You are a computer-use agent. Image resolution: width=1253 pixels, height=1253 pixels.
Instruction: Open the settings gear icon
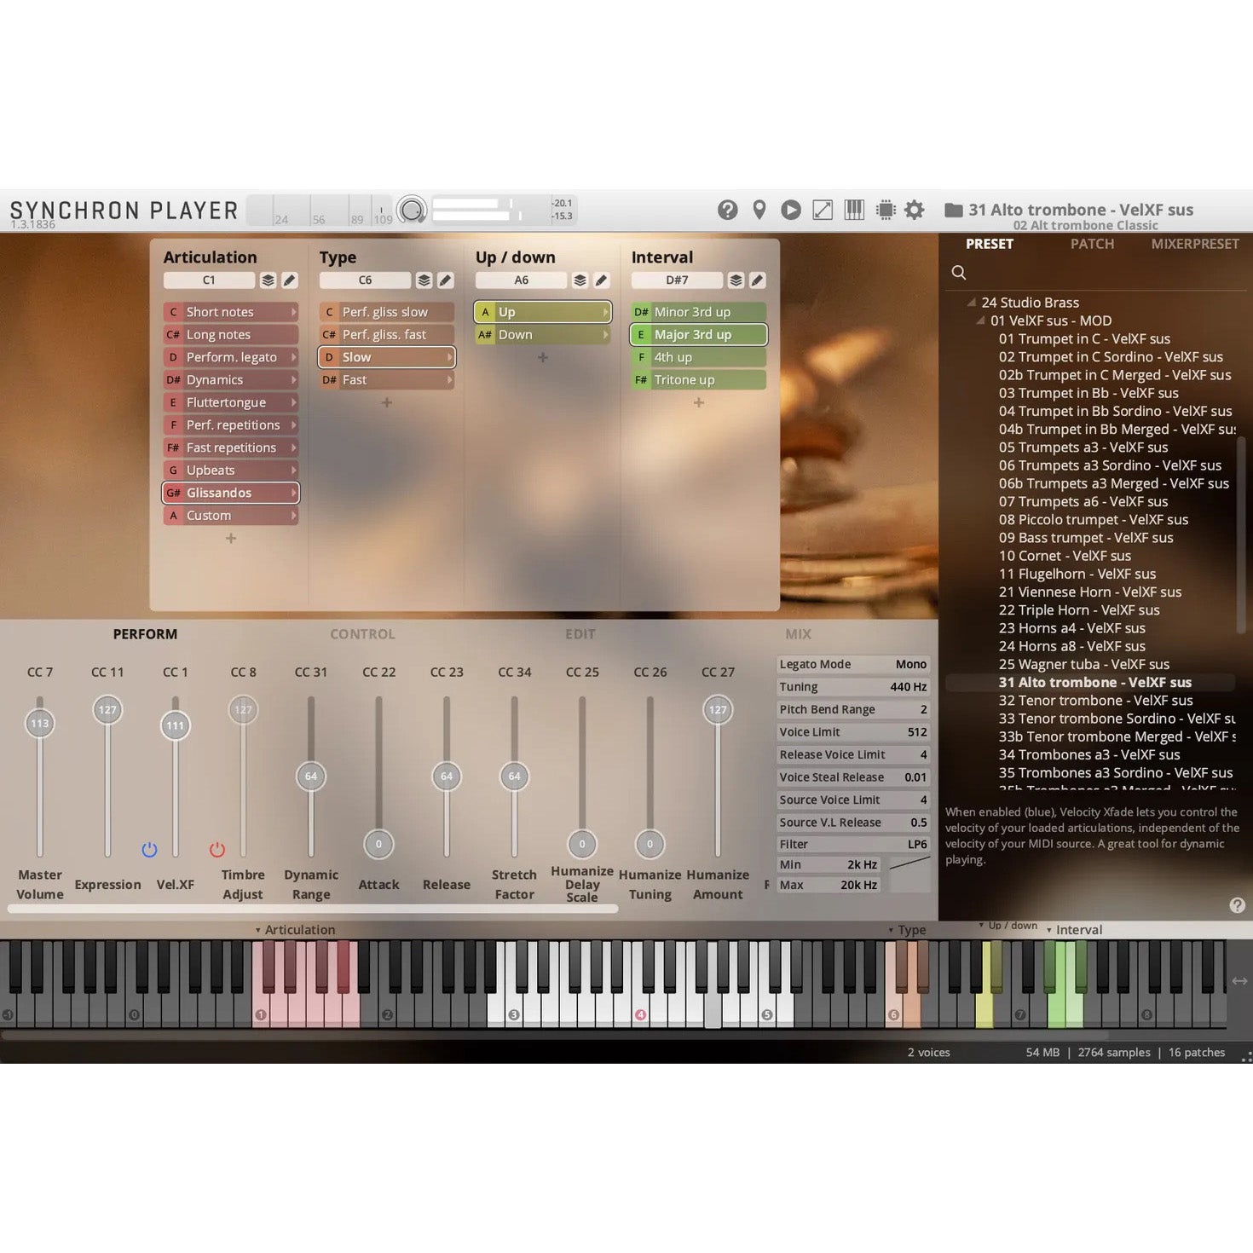coord(915,210)
